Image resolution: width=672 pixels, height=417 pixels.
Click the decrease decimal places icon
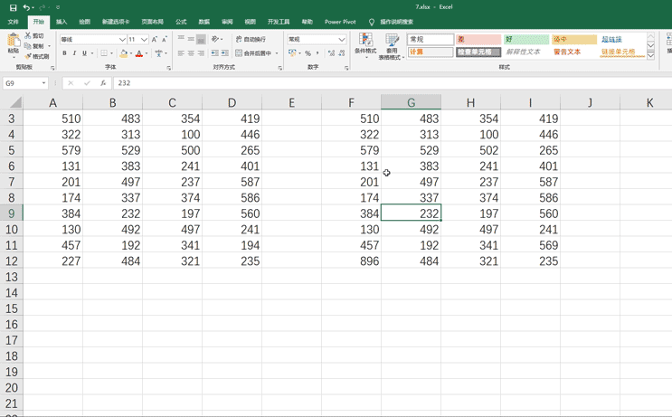point(342,53)
